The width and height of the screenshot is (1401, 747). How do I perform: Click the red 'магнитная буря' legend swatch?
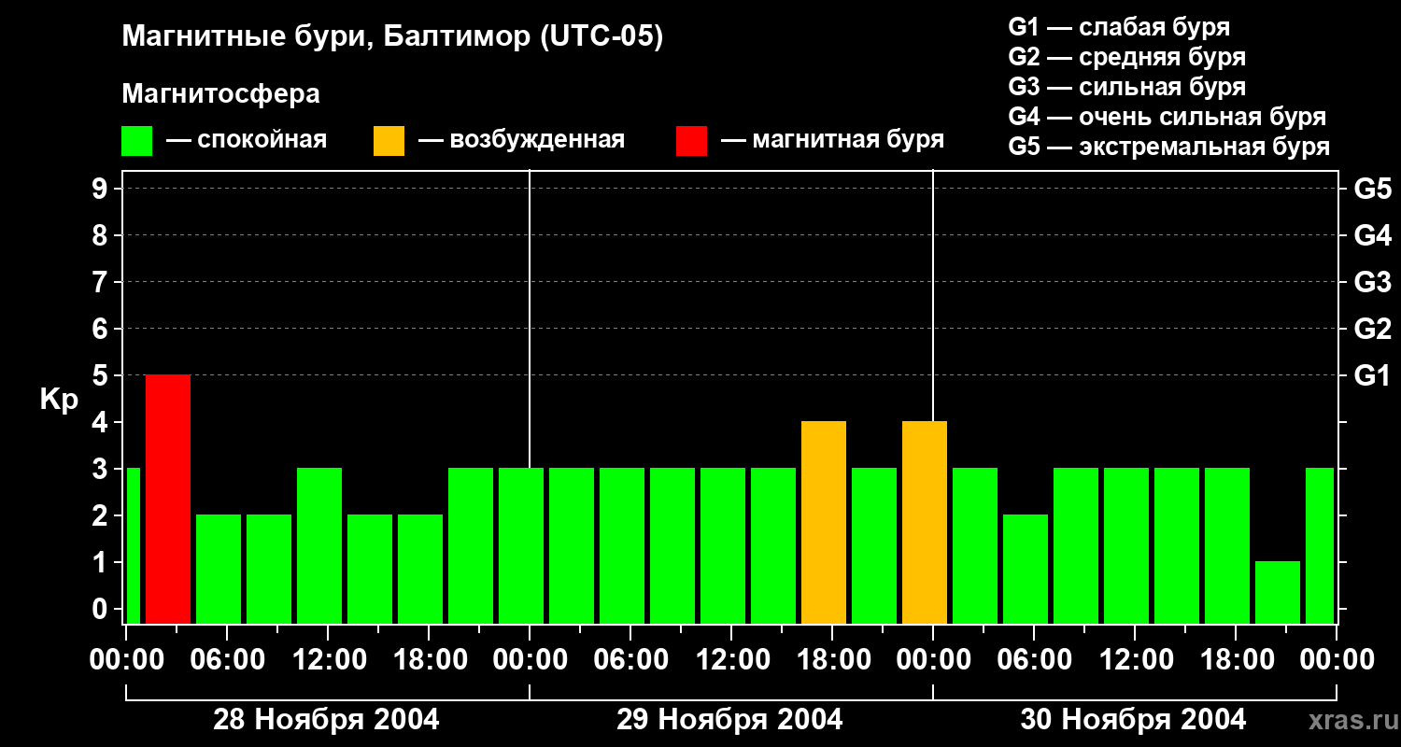point(691,141)
